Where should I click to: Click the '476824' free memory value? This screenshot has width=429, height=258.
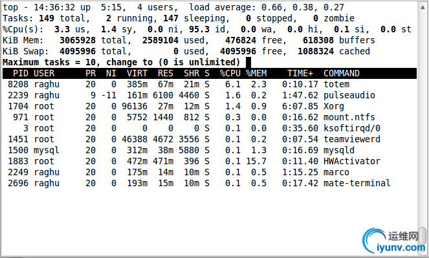(x=241, y=40)
